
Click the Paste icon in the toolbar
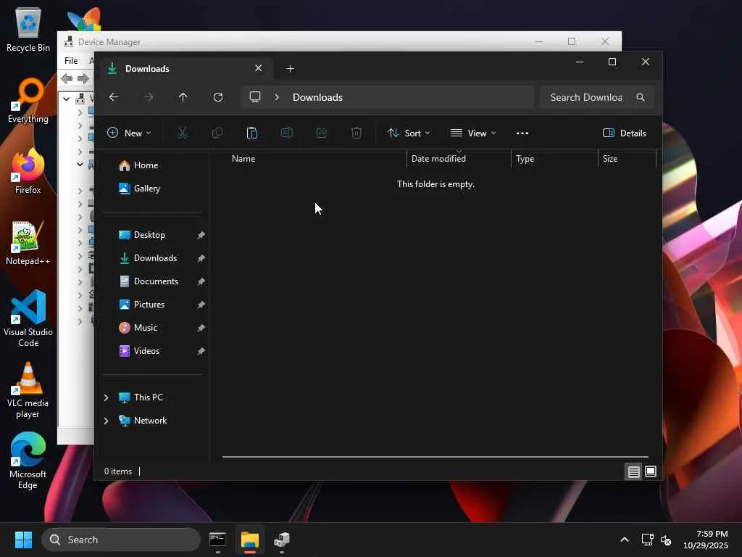tap(251, 133)
